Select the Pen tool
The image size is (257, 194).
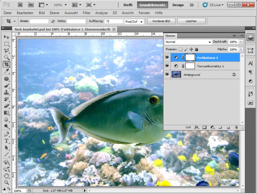pos(7,134)
